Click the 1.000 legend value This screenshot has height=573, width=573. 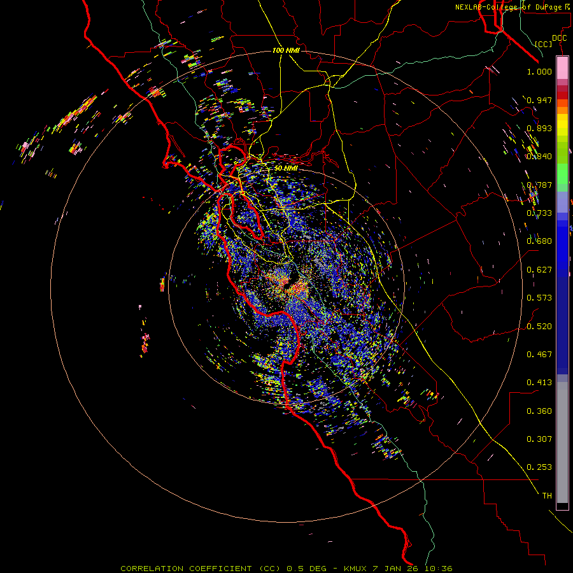pyautogui.click(x=539, y=71)
